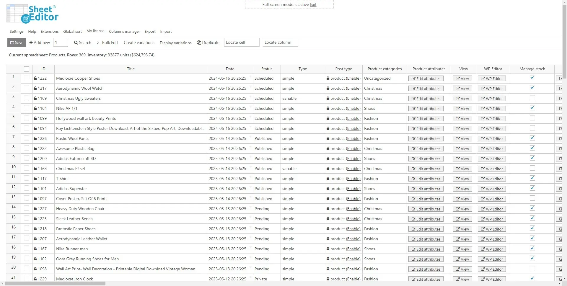Focus the Locate cell field
This screenshot has height=286, width=567.
coord(242,42)
